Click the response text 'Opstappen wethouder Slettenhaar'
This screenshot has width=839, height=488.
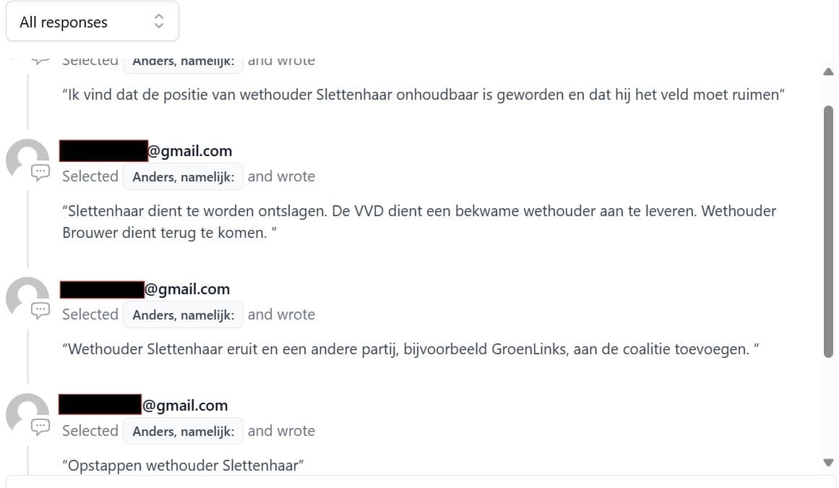pos(183,466)
